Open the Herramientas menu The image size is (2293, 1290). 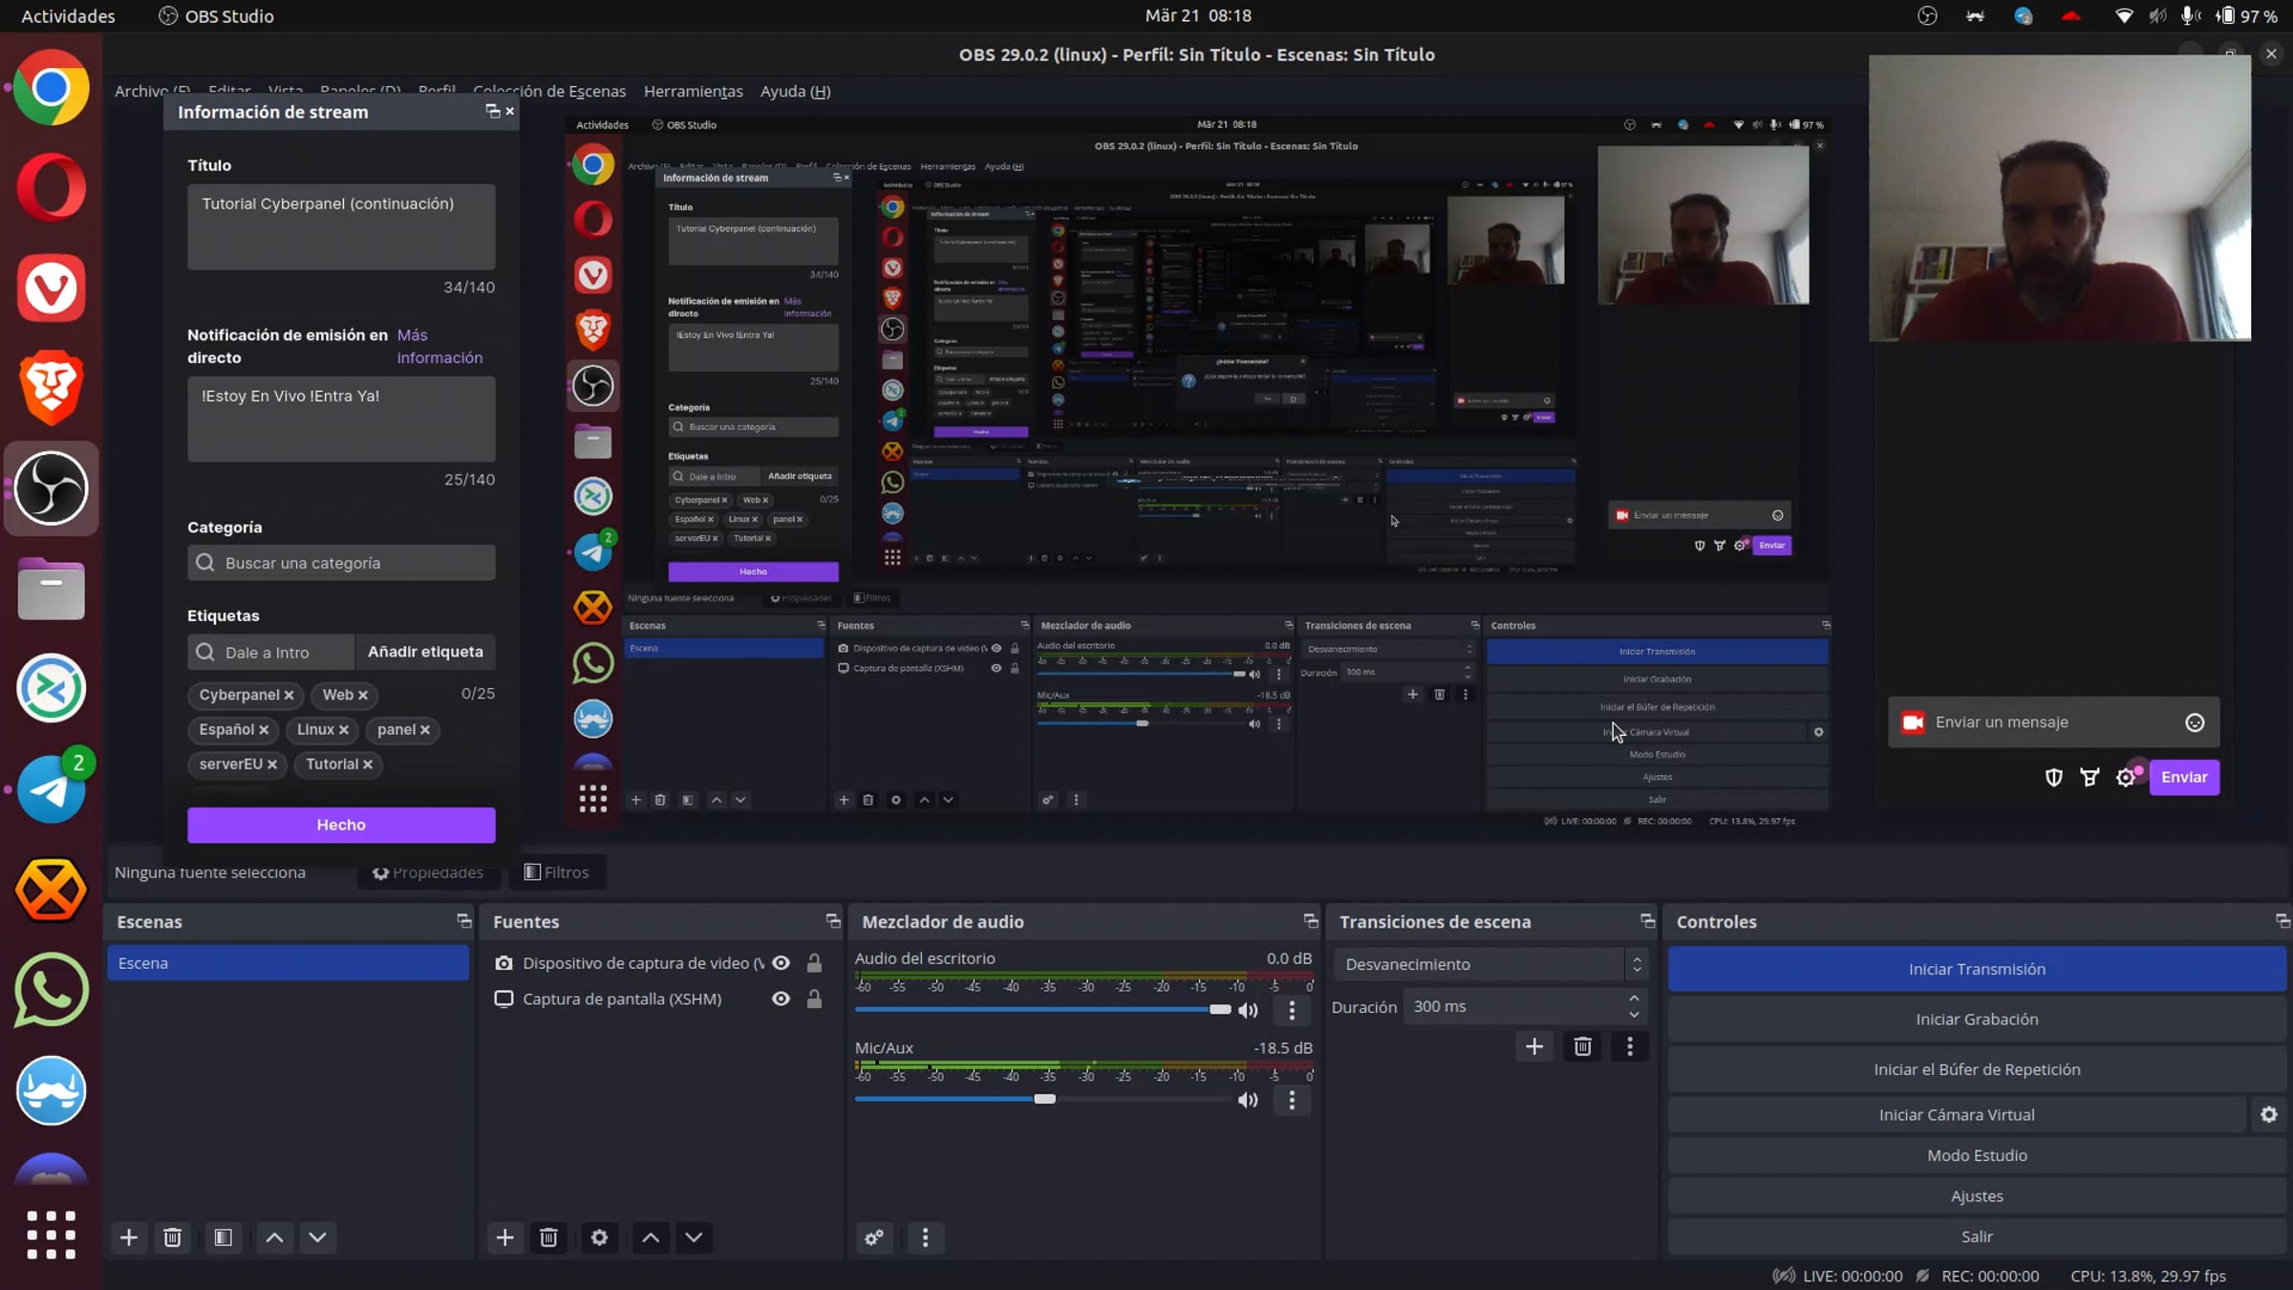[x=693, y=91]
